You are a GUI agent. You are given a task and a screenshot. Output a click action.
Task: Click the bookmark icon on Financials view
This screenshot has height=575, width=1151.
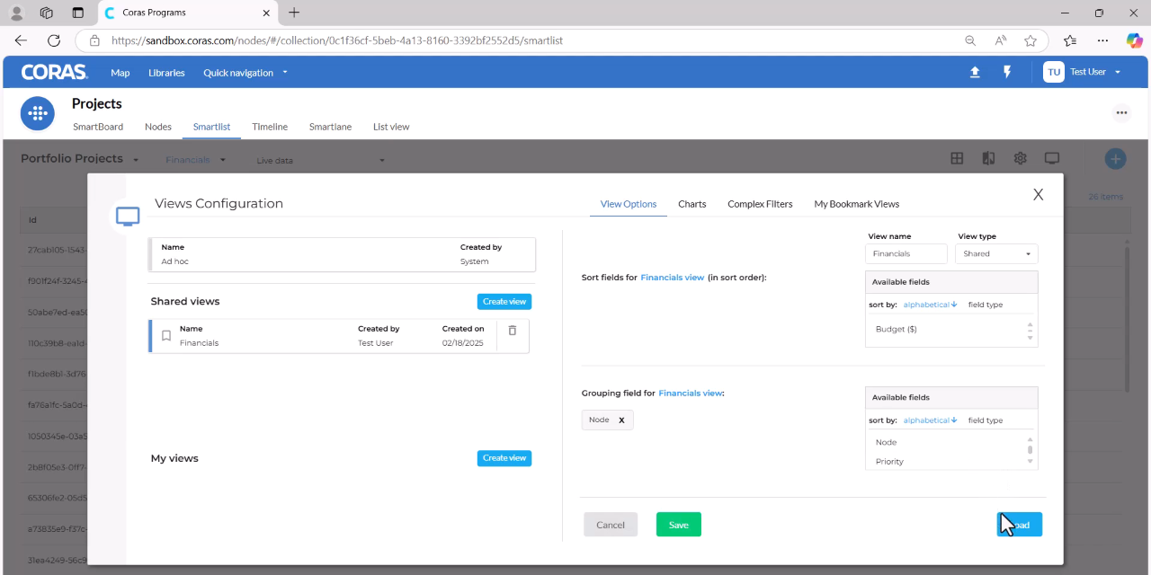166,335
